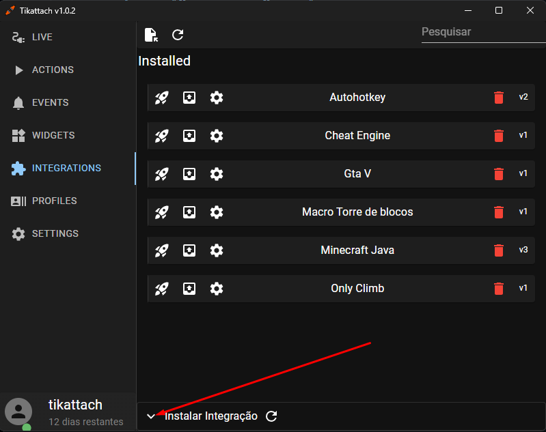Click the Gta V title
546x432 pixels.
(357, 173)
